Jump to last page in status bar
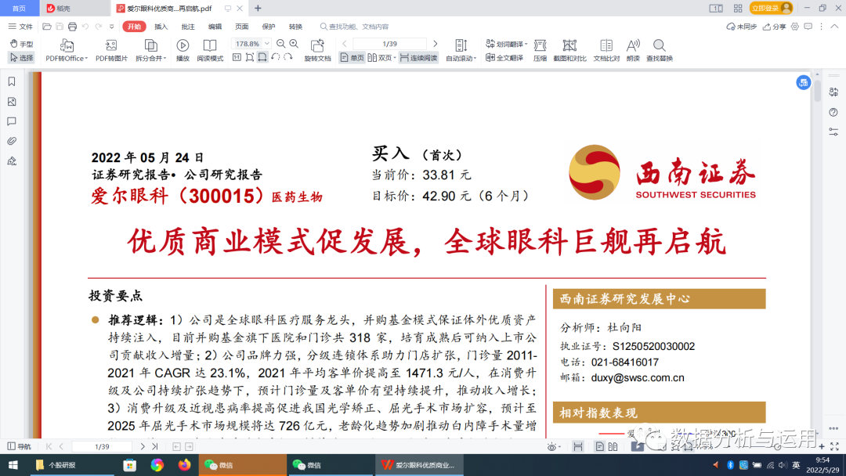This screenshot has width=846, height=476. tap(155, 446)
